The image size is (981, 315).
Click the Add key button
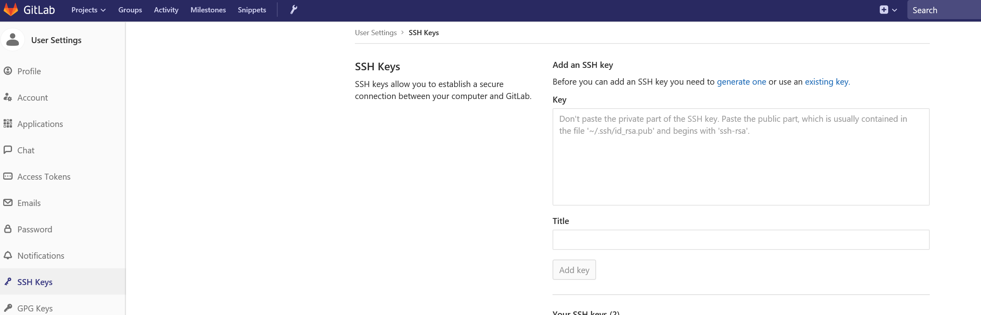(x=574, y=269)
